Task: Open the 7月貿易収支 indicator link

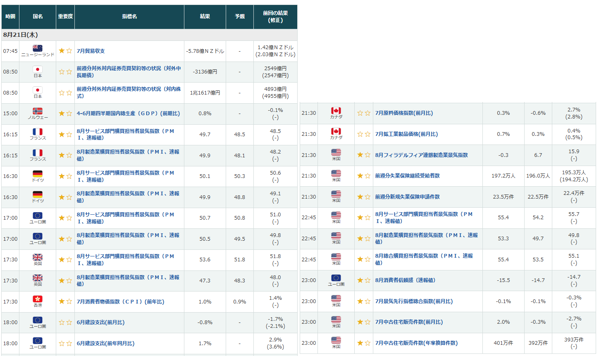Action: click(91, 51)
